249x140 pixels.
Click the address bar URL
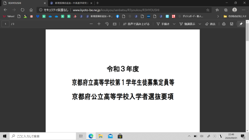click(116, 10)
